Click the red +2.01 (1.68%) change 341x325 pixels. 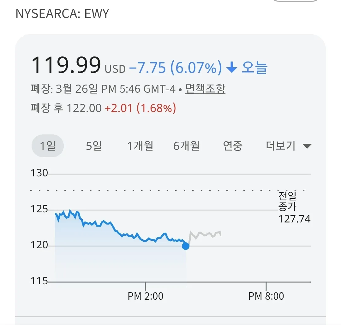pos(140,108)
